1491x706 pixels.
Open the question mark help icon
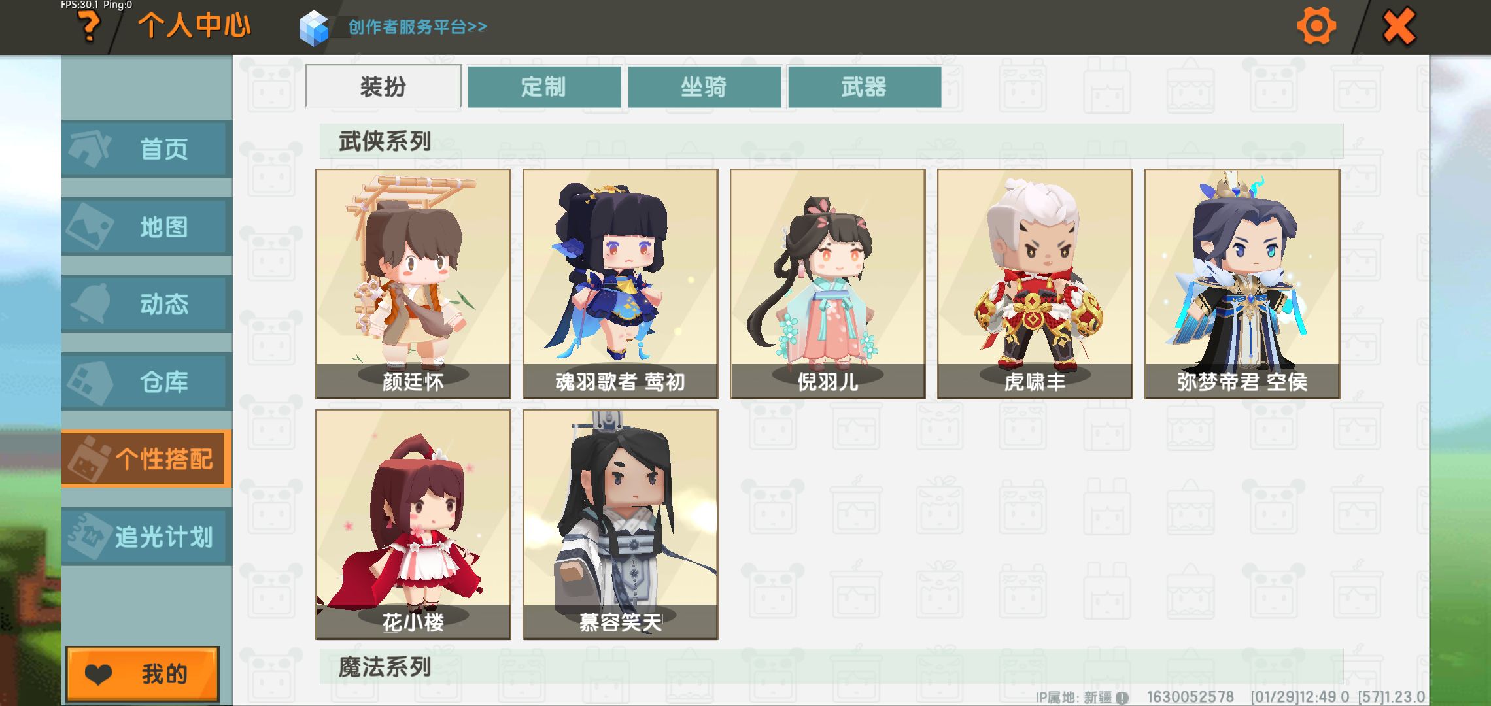(89, 27)
